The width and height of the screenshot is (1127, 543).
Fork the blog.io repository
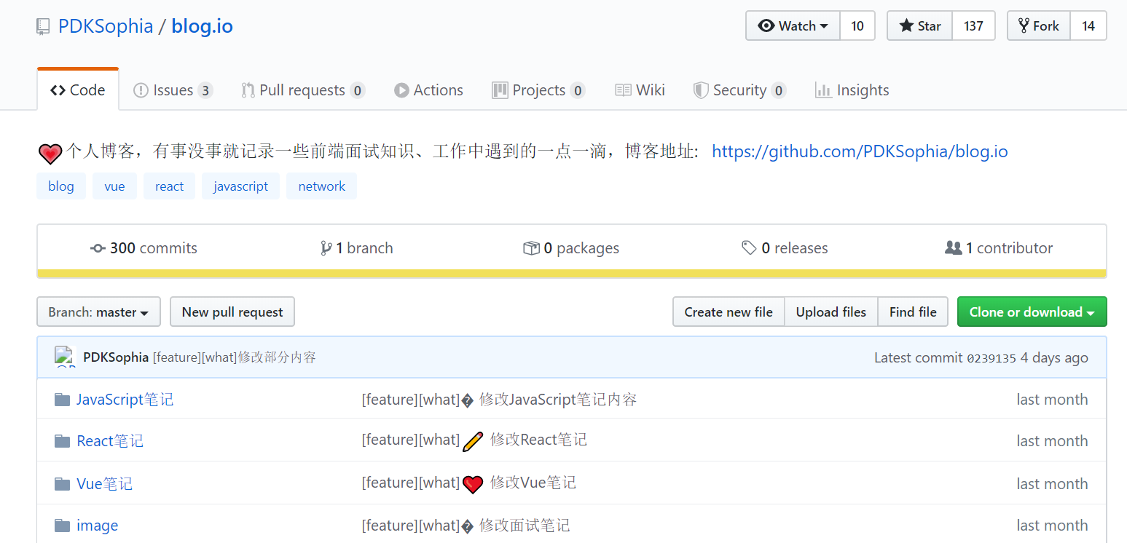(x=1039, y=26)
